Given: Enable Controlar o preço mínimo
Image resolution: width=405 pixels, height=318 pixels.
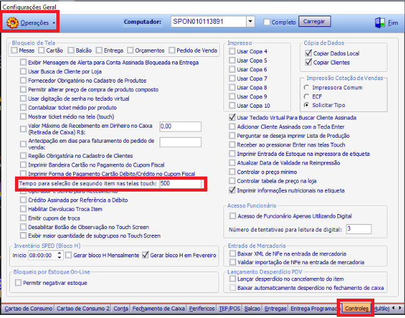Looking at the screenshot, I should [232, 172].
